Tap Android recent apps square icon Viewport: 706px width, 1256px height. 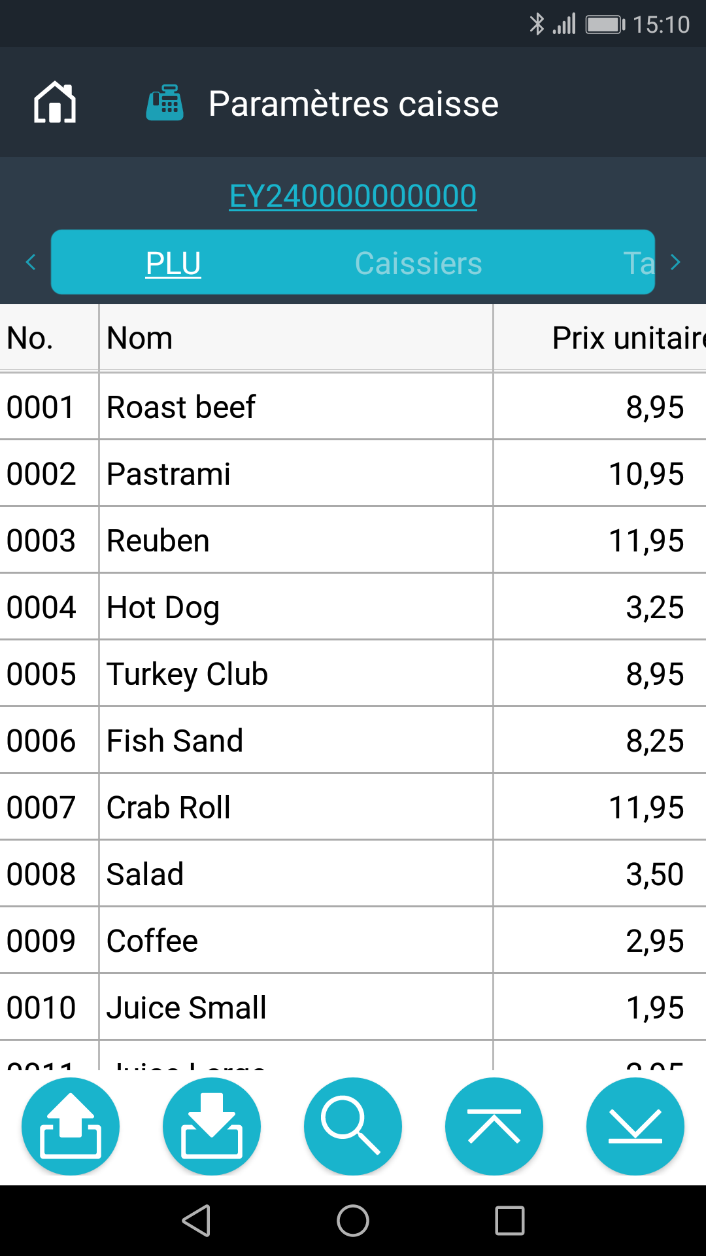(510, 1221)
